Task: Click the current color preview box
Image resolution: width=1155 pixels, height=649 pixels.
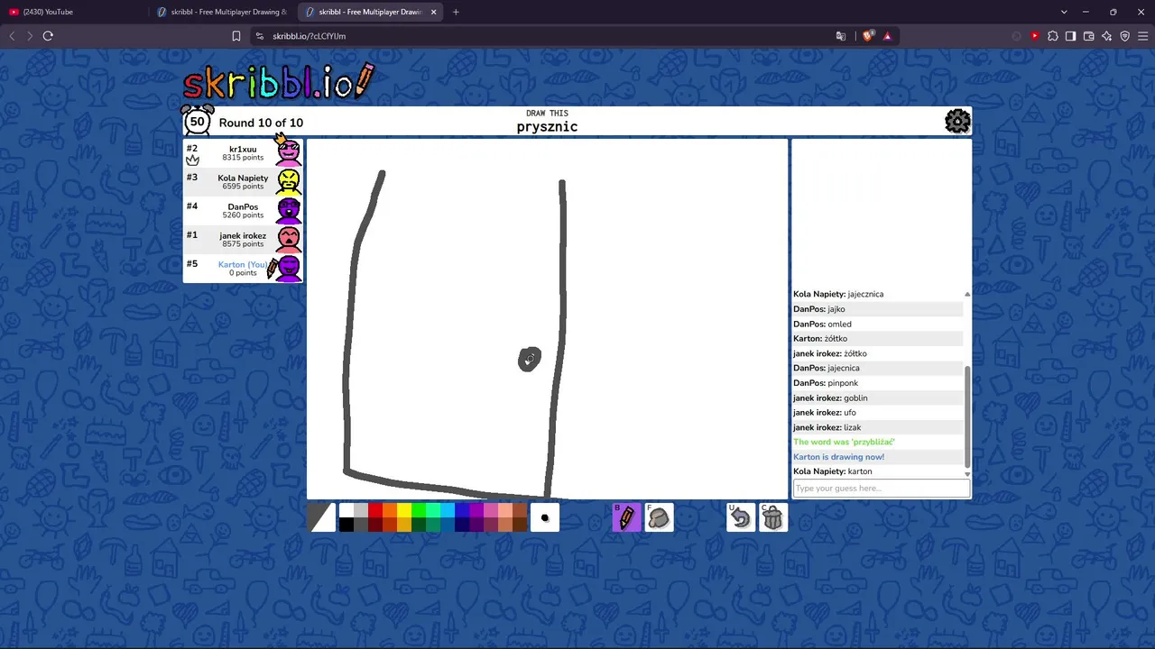Action: 321,517
